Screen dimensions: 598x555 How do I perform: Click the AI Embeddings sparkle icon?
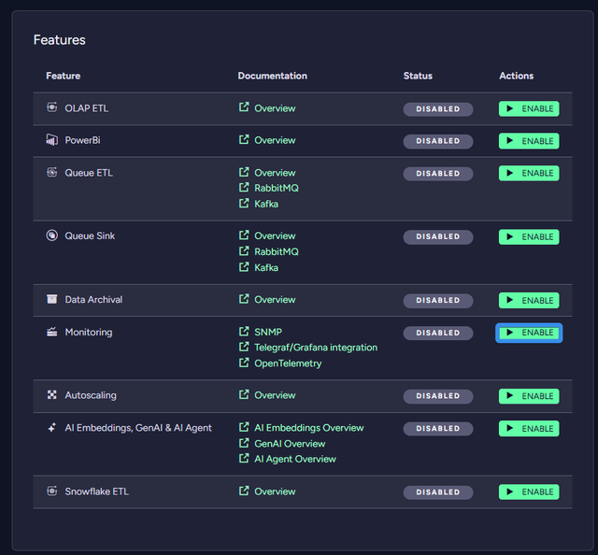pyautogui.click(x=52, y=428)
